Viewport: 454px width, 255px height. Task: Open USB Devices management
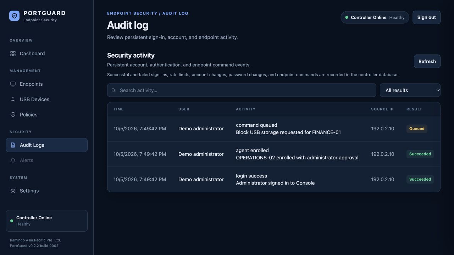coord(46,99)
